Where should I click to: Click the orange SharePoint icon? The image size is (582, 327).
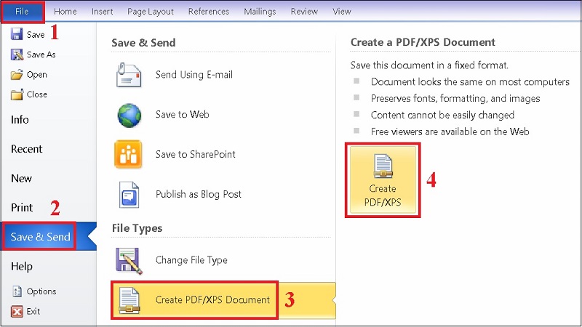pyautogui.click(x=128, y=154)
